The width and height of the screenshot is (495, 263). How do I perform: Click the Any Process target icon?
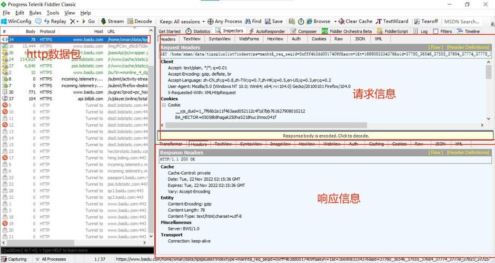(x=211, y=22)
